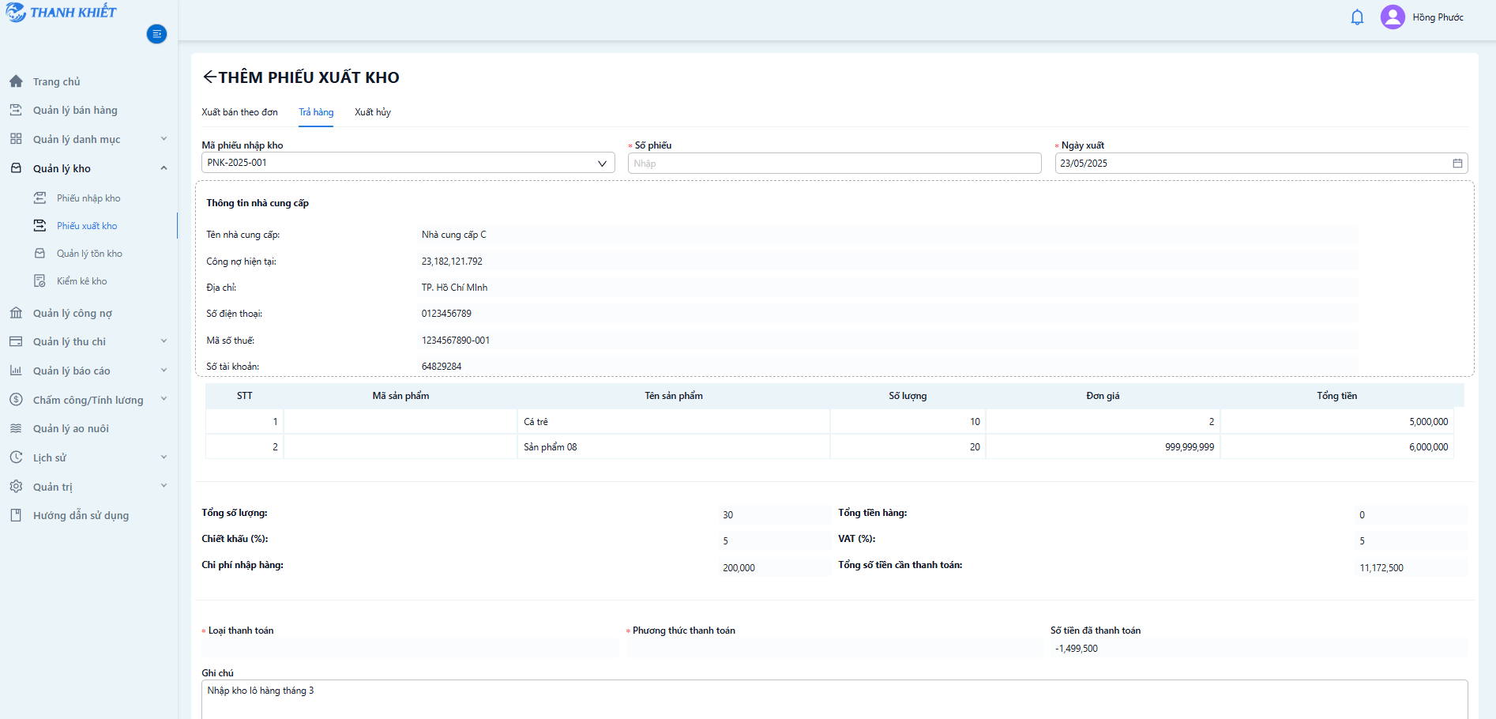The image size is (1496, 719).
Task: Click the Chi phí nhập hàng value 200,000
Action: click(x=739, y=567)
